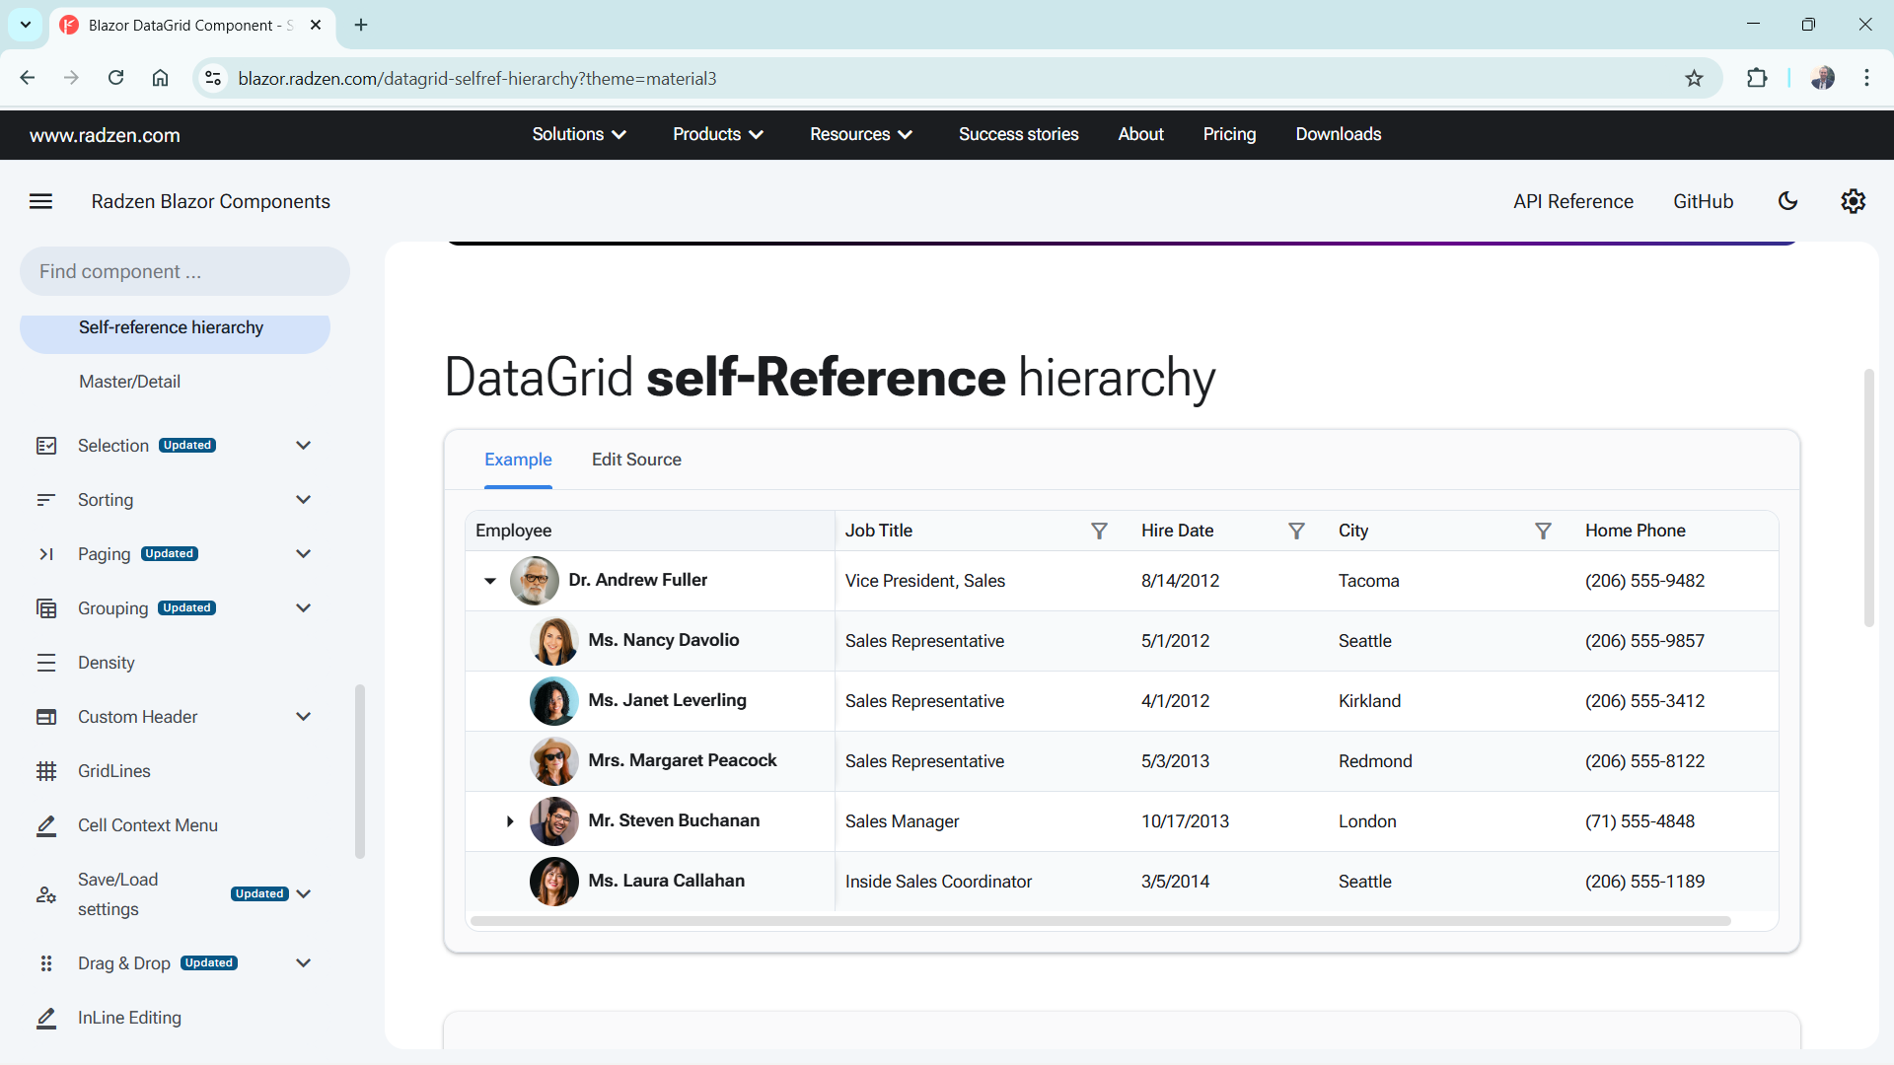Switch to the Edit Source tab
This screenshot has height=1065, width=1894.
[x=636, y=460]
